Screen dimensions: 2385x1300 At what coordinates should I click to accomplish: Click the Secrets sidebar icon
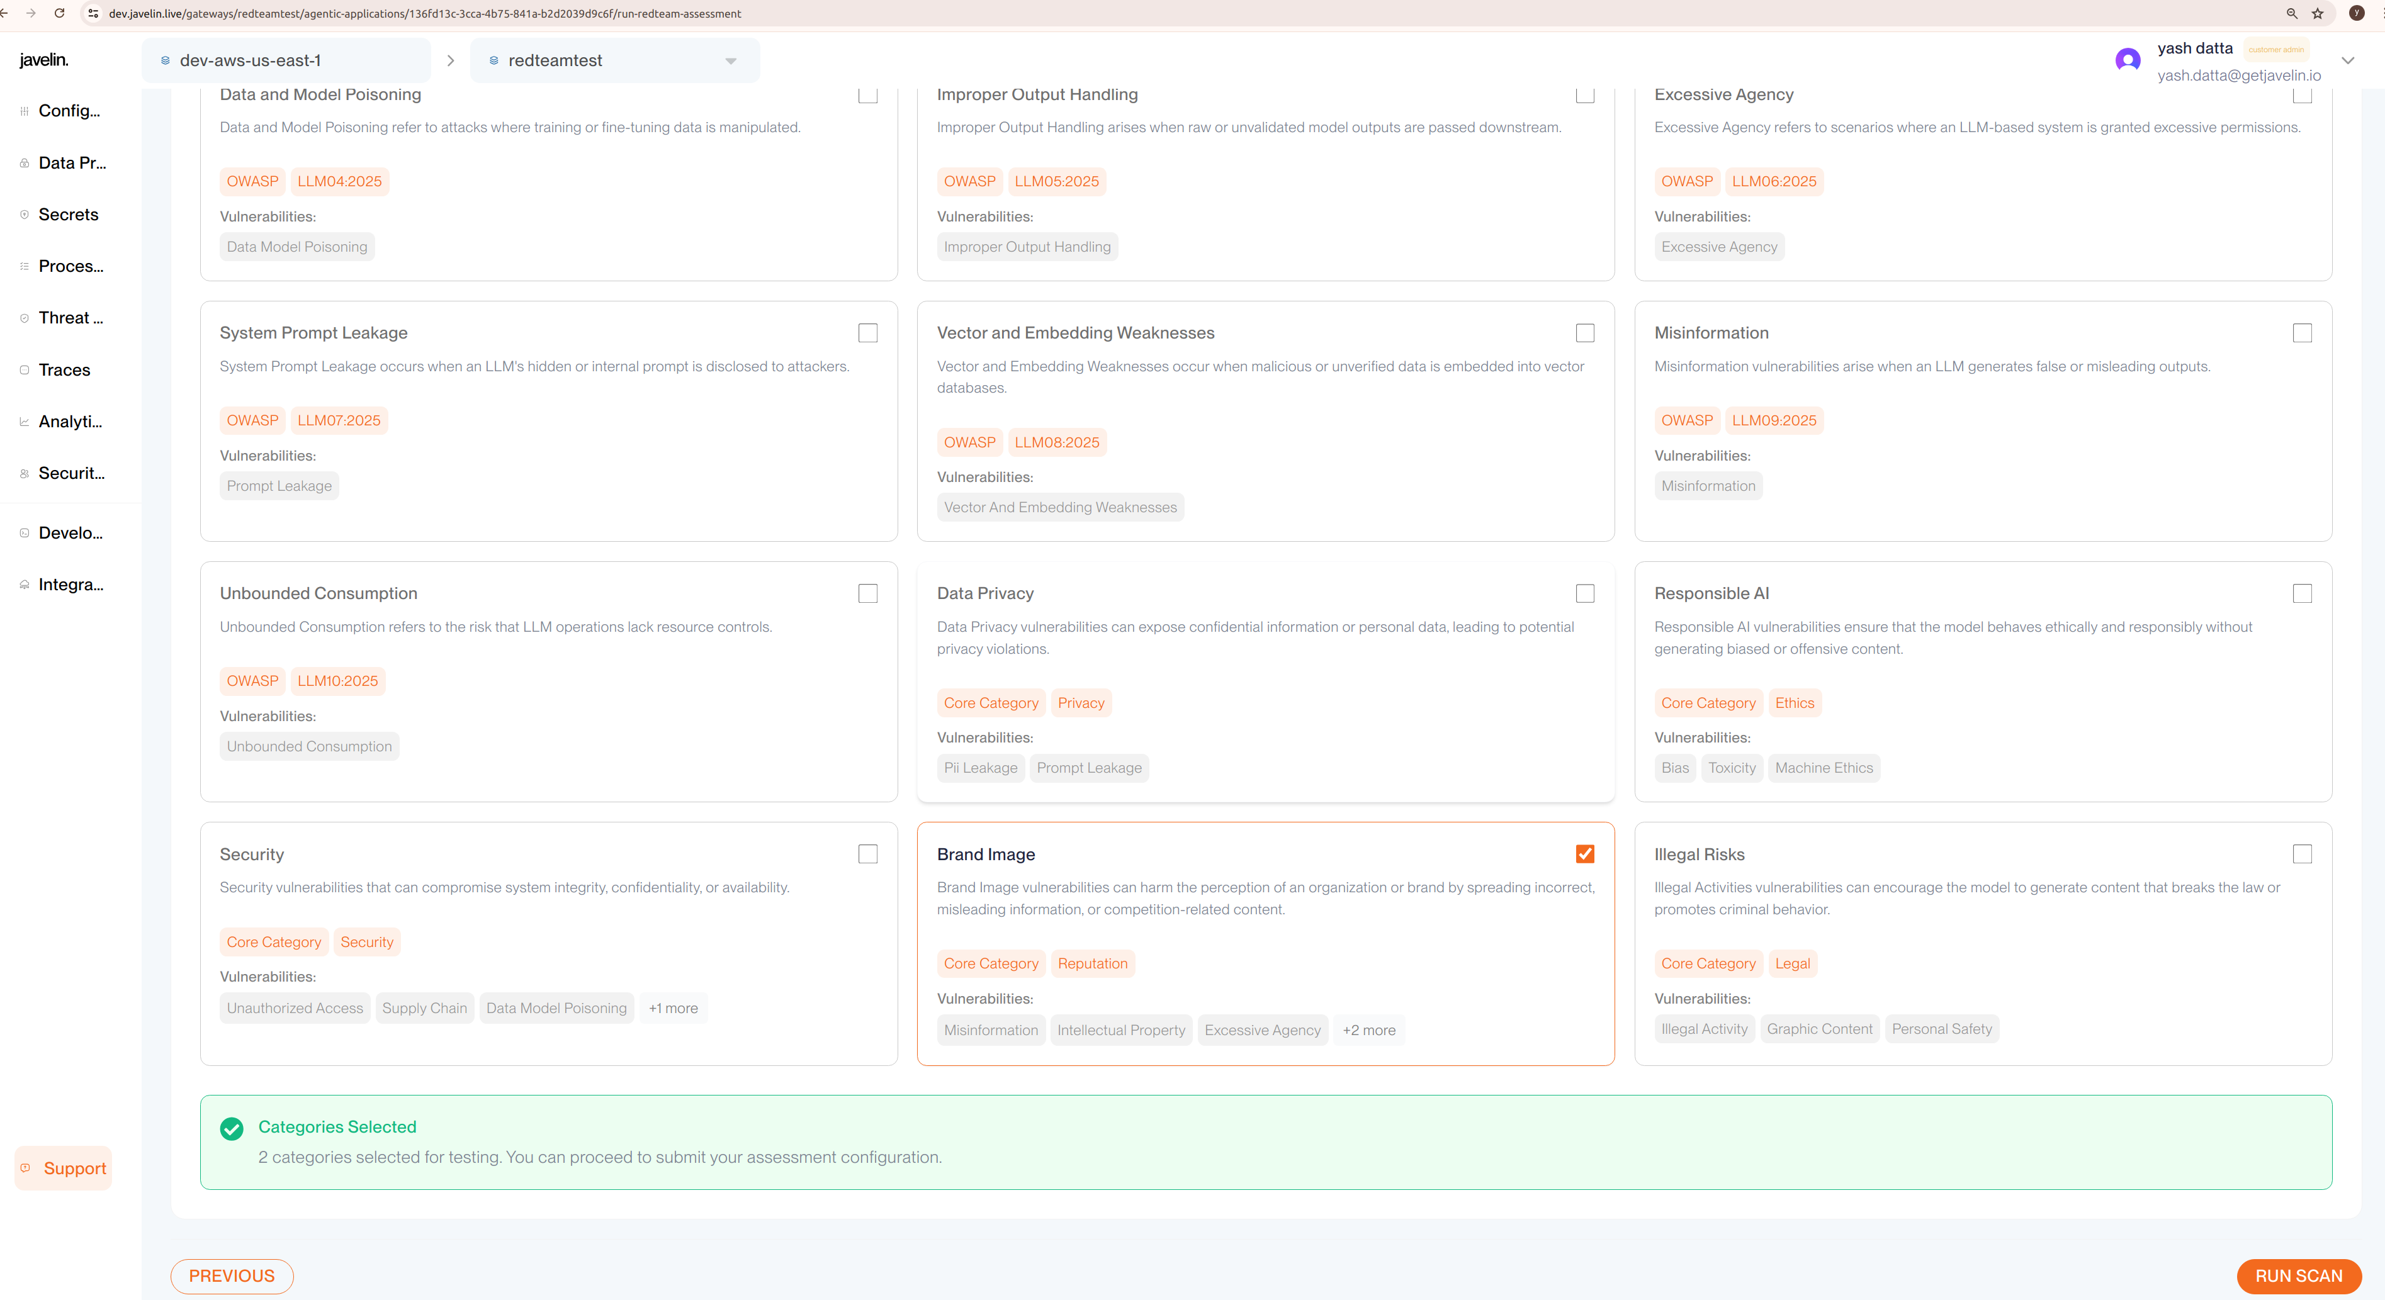[24, 215]
